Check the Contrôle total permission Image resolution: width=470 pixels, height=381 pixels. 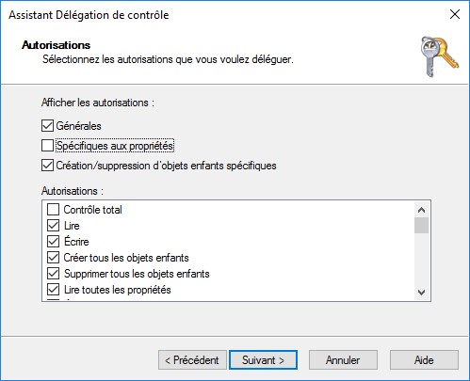53,210
